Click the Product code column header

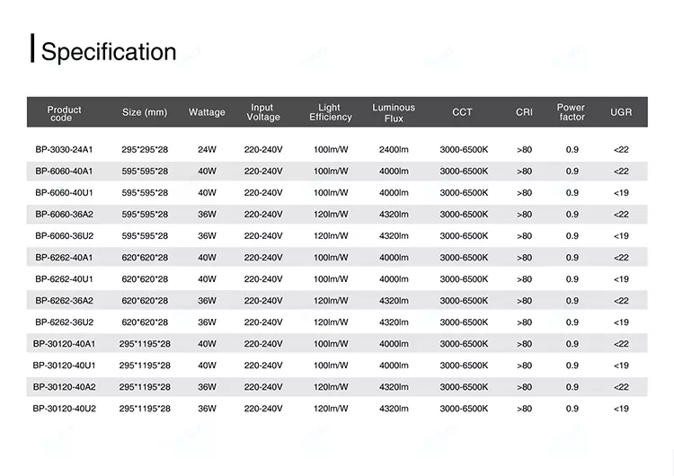(x=64, y=113)
